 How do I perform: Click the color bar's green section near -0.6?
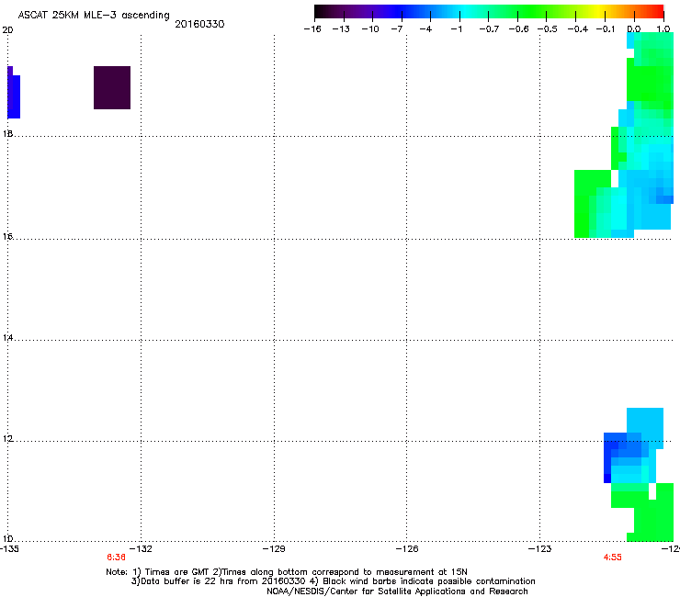point(517,12)
